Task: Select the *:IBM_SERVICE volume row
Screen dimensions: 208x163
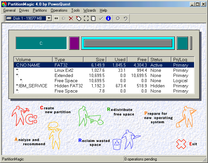Action: pyautogui.click(x=104, y=86)
